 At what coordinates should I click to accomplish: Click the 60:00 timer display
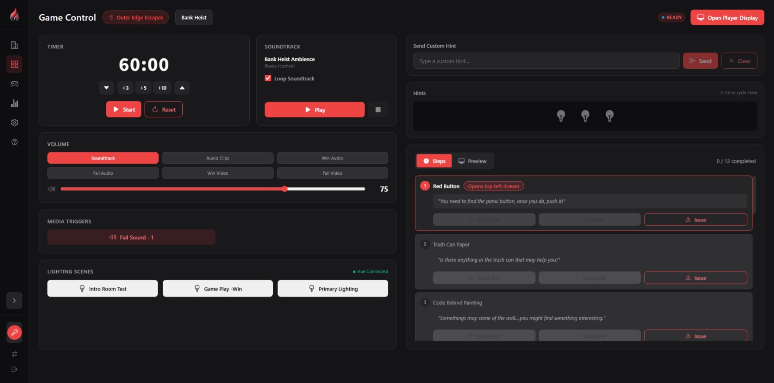pyautogui.click(x=144, y=65)
